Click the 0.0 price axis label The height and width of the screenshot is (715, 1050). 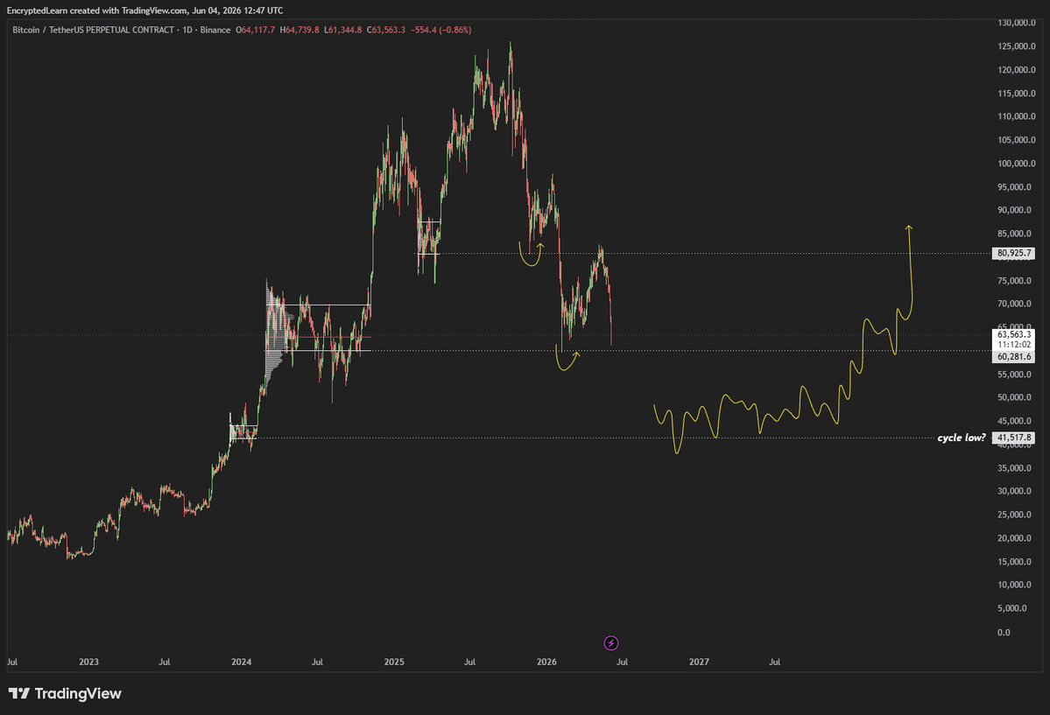(1004, 633)
